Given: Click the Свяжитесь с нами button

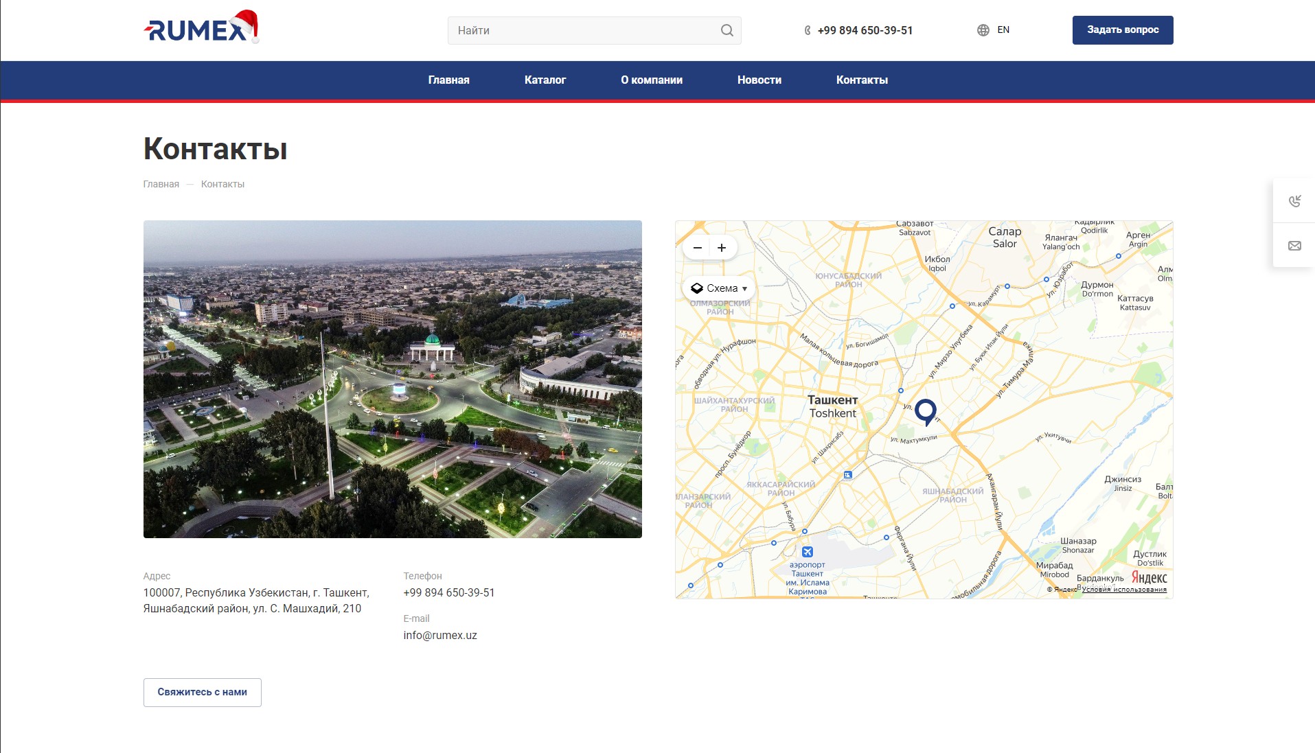Looking at the screenshot, I should (203, 692).
